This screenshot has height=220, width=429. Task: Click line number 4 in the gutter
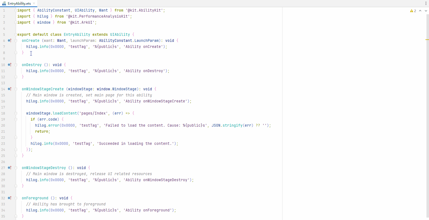(4, 28)
